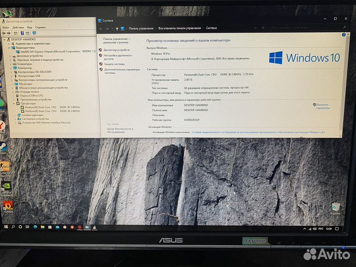Go to Панель управления — домашняя страница
Viewport: 356px width, 267px height.
pyautogui.click(x=117, y=41)
